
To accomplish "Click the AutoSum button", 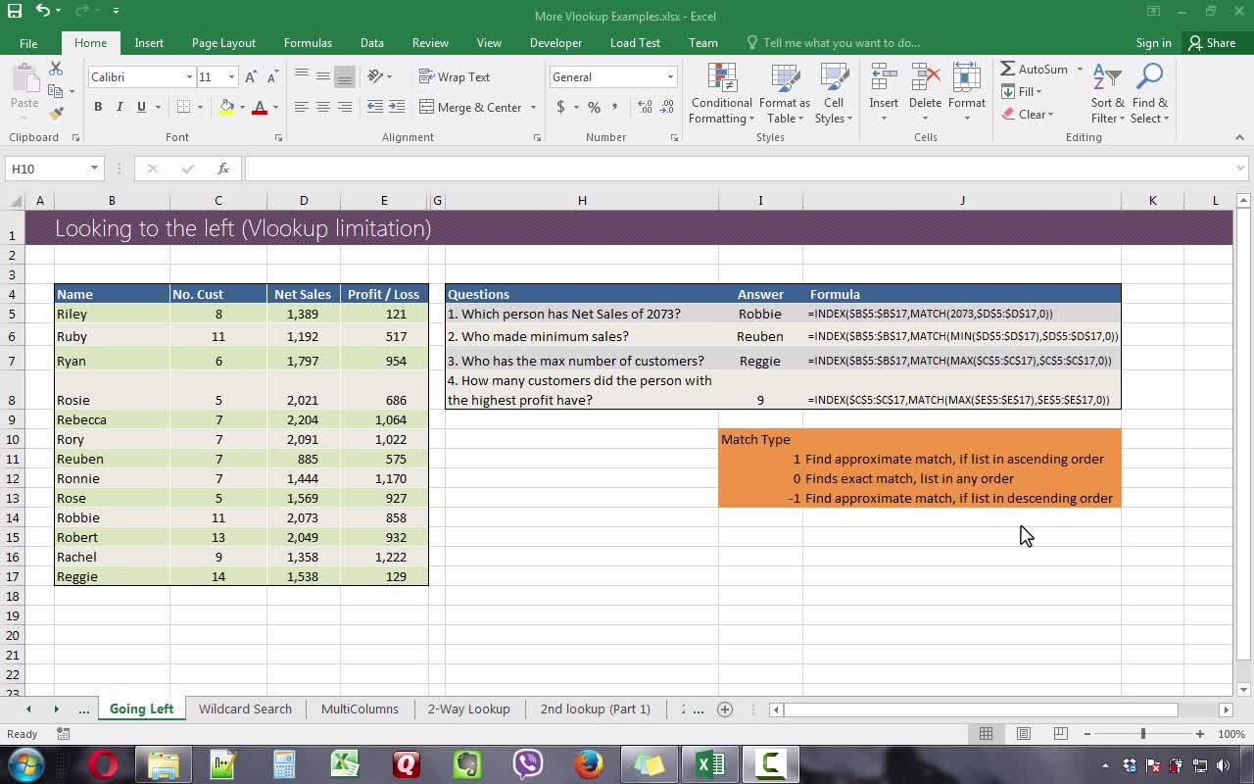I will pos(1035,70).
